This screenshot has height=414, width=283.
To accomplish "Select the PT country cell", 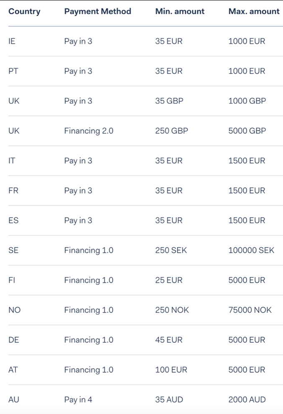I will click(x=13, y=71).
